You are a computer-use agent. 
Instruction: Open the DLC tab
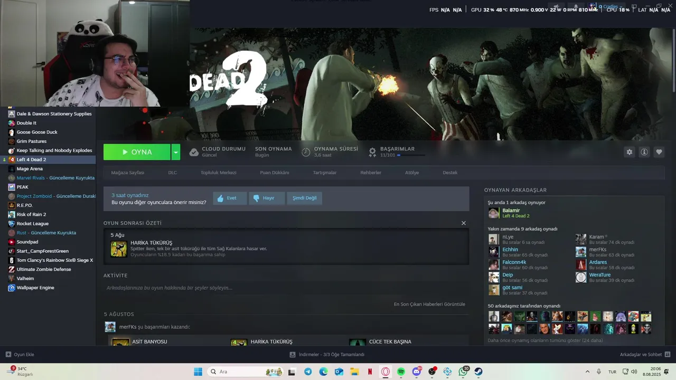point(173,173)
